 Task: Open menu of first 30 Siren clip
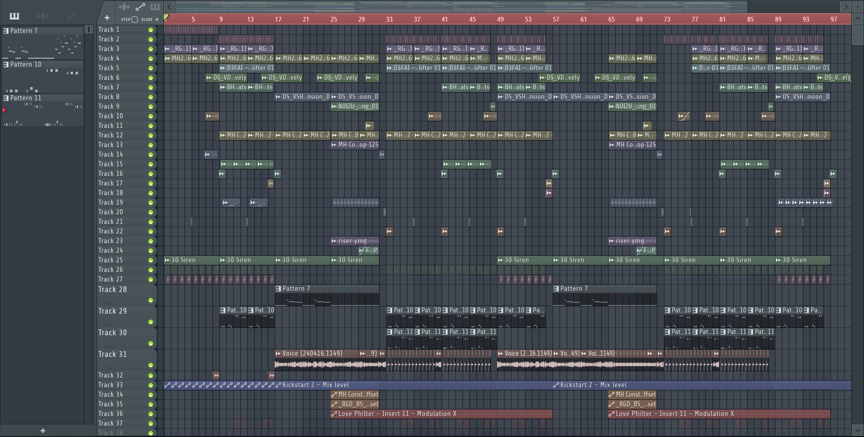pos(167,260)
